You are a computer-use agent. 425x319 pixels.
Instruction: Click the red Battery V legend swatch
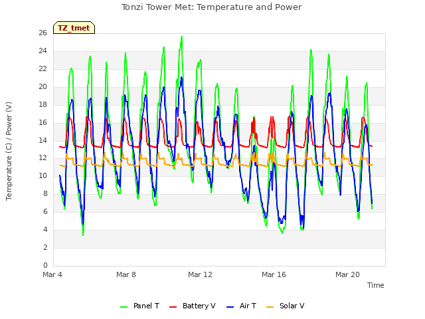(x=173, y=306)
